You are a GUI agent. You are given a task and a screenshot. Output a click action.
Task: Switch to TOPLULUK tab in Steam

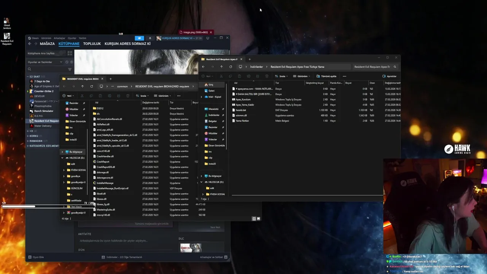coord(92,44)
